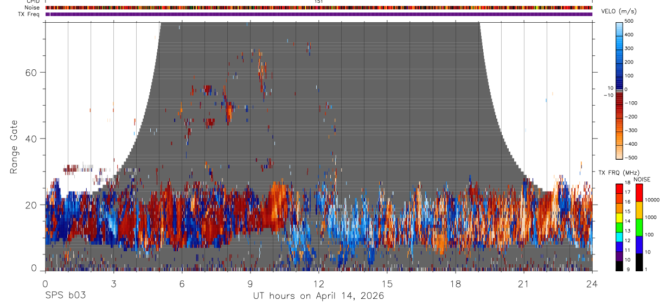Click the 'Noise' row label at top left
The width and height of the screenshot is (666, 307).
31,8
